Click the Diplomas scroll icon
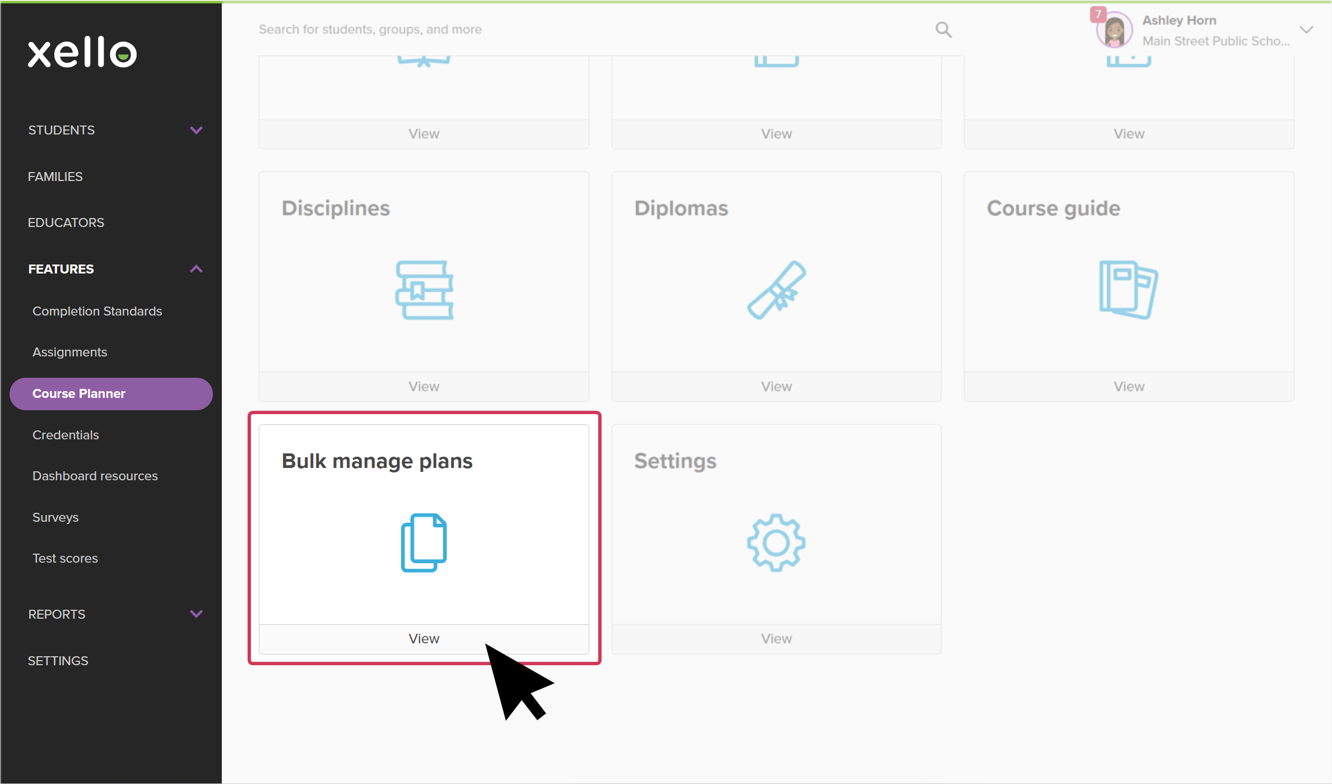The width and height of the screenshot is (1332, 784). (776, 290)
